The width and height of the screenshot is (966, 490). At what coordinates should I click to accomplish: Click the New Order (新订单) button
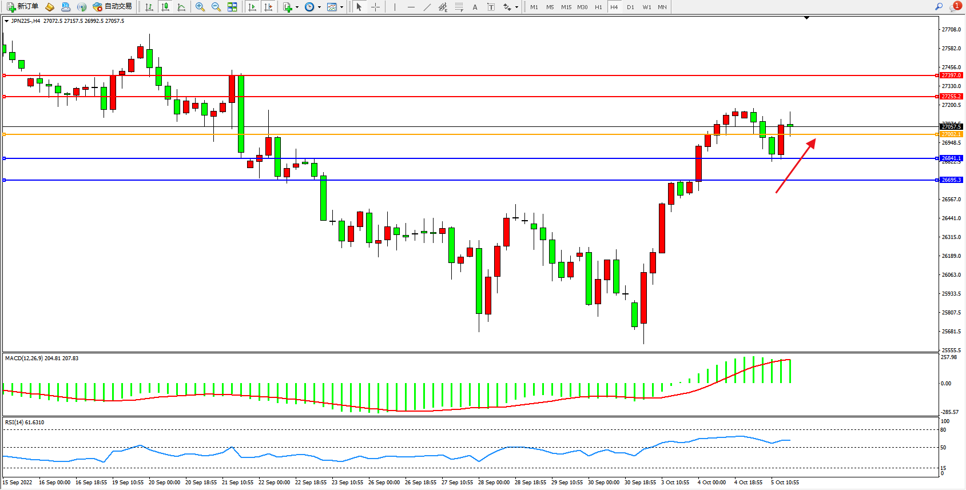pyautogui.click(x=23, y=7)
